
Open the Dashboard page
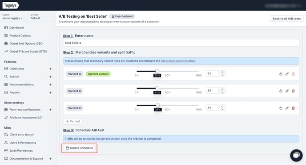(x=16, y=27)
